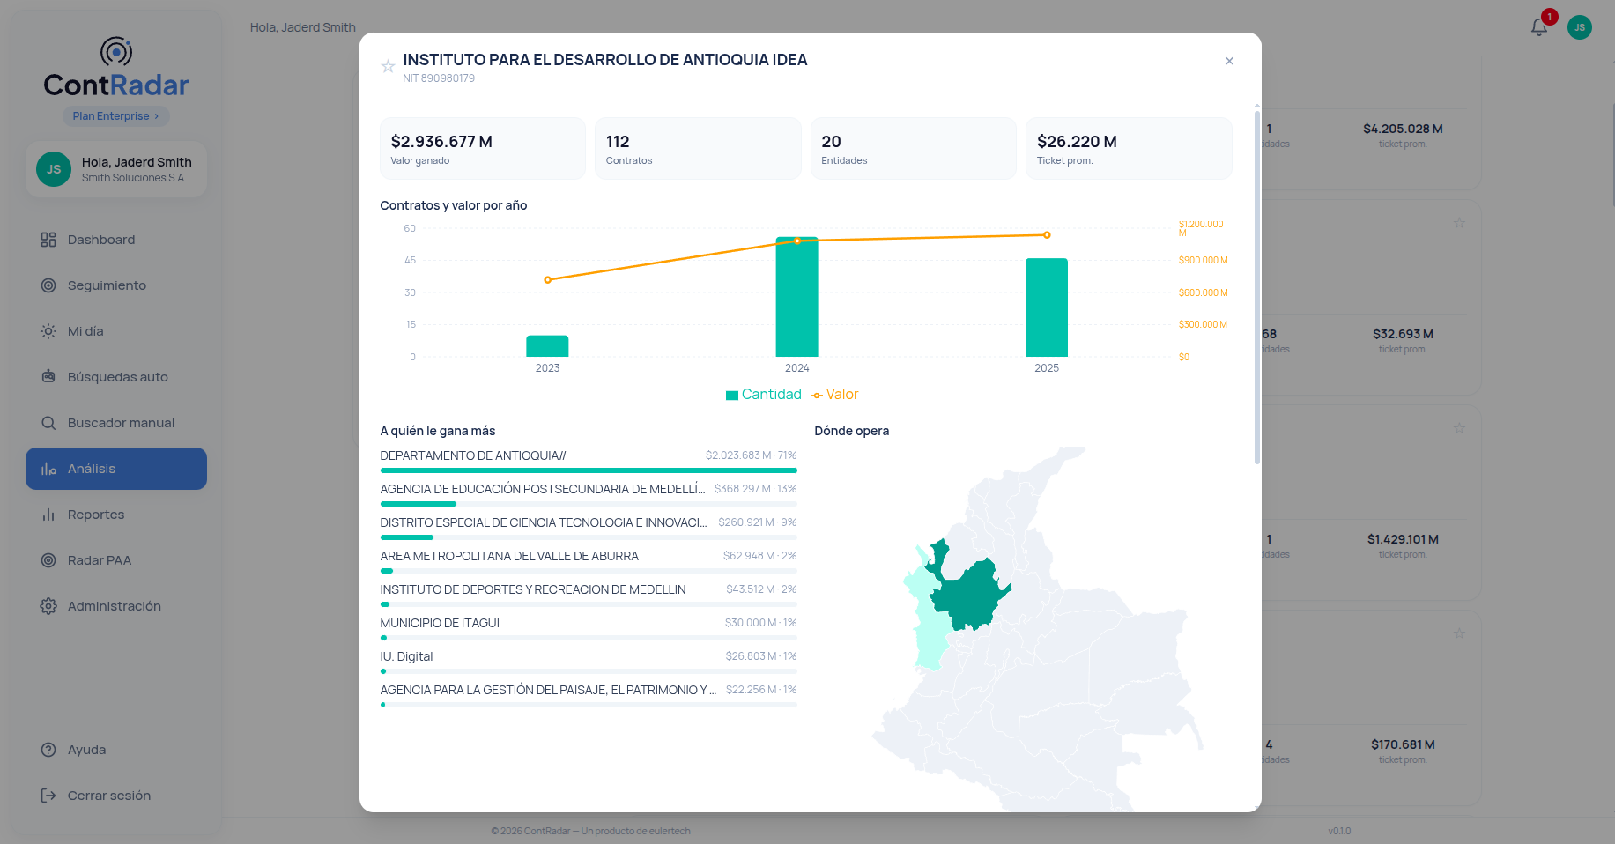Click the $26.220 M Ticket prom. card

click(1129, 148)
